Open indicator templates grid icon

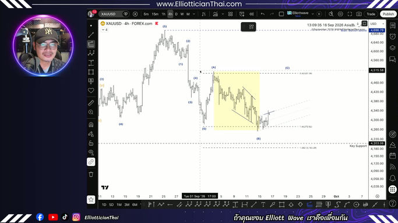[231, 14]
